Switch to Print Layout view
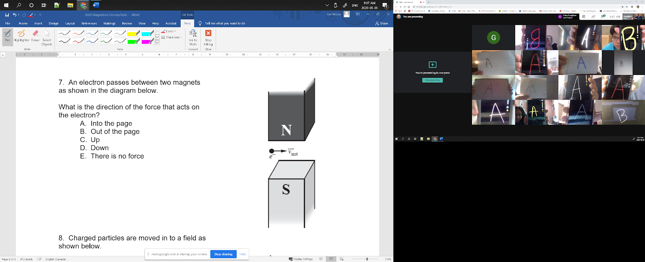The height and width of the screenshot is (262, 645). [x=331, y=259]
